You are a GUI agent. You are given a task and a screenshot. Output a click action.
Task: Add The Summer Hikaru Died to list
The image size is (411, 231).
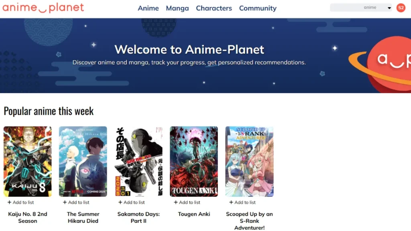pos(76,202)
